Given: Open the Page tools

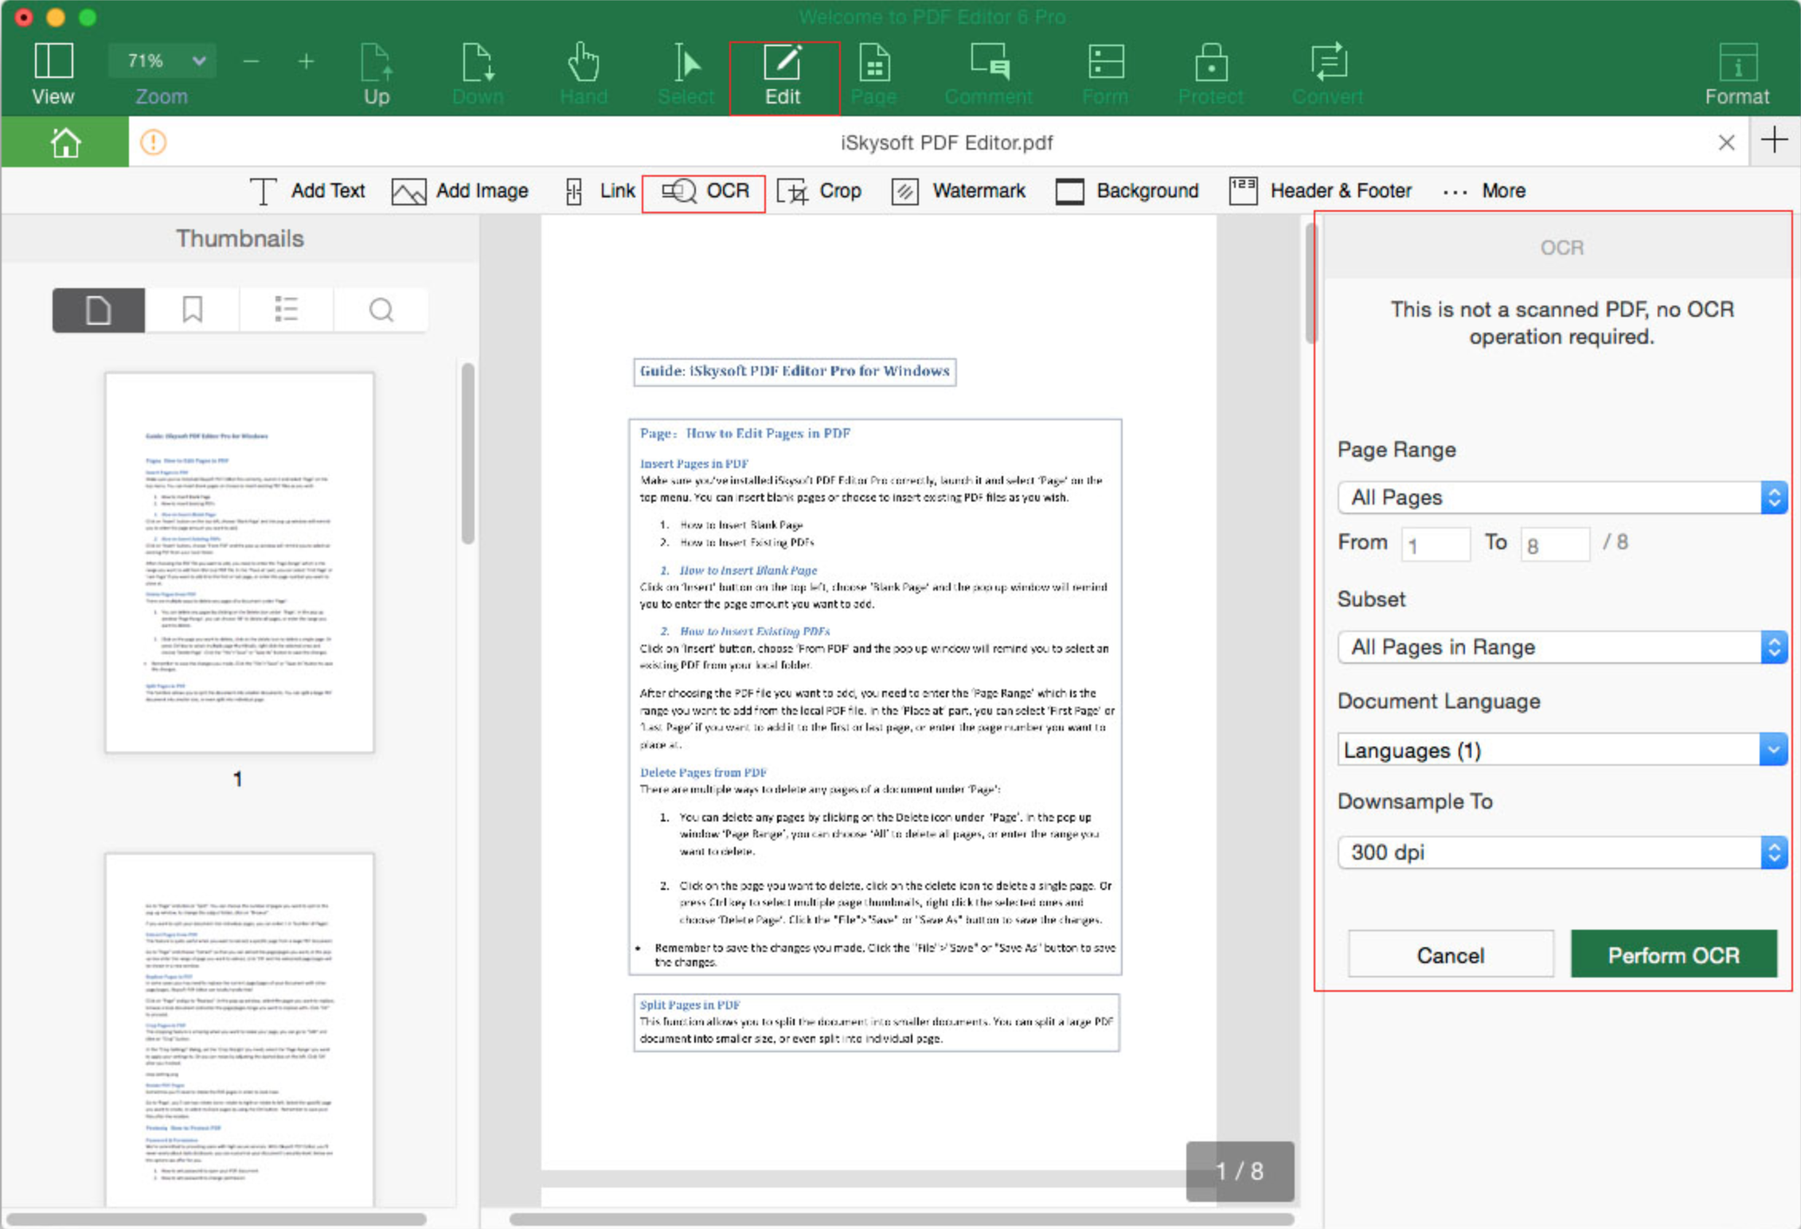Looking at the screenshot, I should [x=874, y=73].
